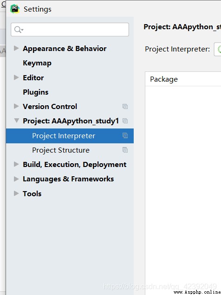Click the project-level icon beside Project Interpreter
Viewport: 221px width, 295px height.
125,135
